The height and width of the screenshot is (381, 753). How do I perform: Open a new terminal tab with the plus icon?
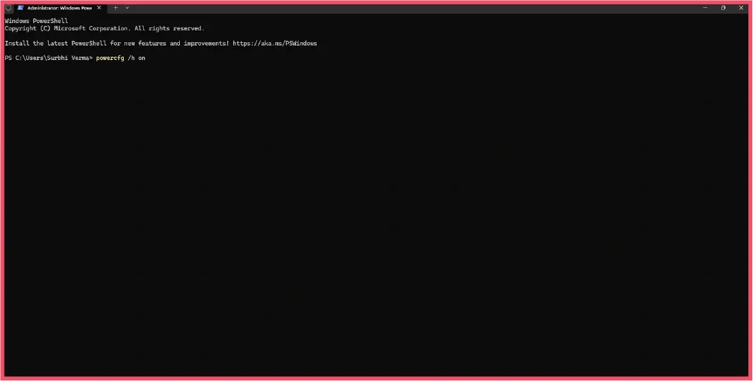coord(115,7)
